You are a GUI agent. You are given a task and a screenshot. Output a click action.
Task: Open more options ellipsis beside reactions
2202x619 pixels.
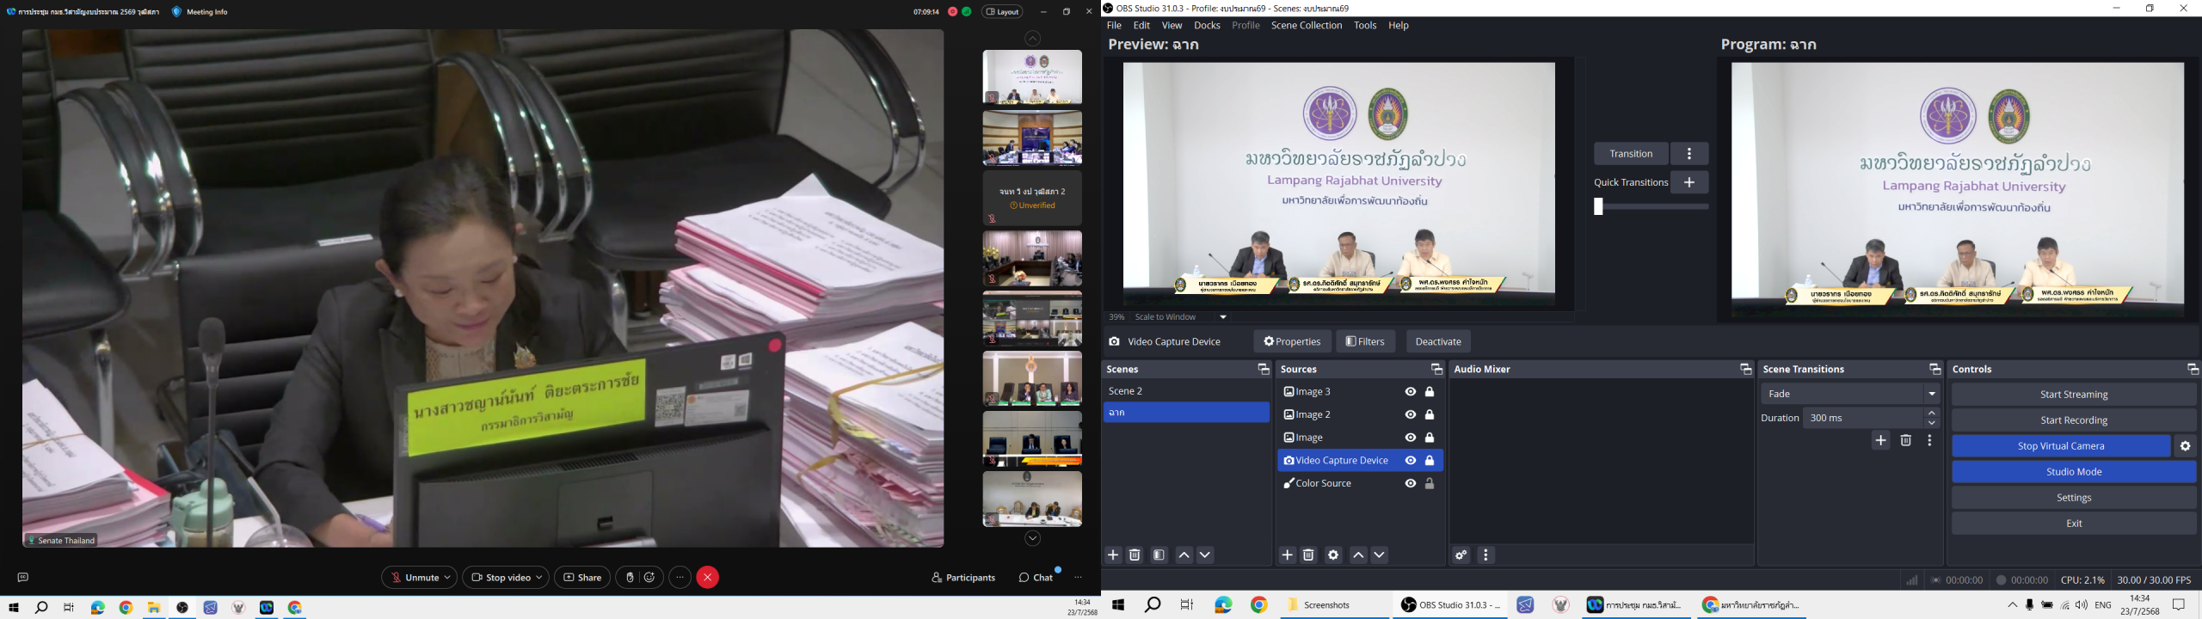tap(680, 578)
